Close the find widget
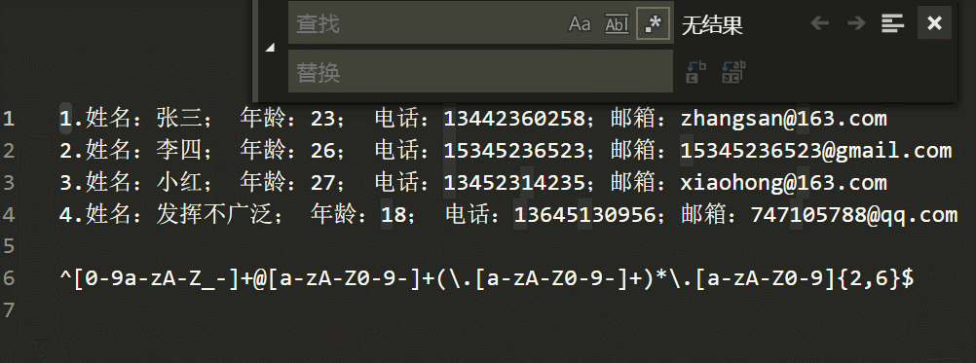This screenshot has height=363, width=976. (x=934, y=23)
